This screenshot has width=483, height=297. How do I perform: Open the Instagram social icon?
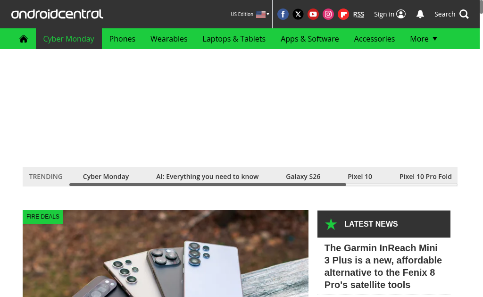tap(328, 14)
